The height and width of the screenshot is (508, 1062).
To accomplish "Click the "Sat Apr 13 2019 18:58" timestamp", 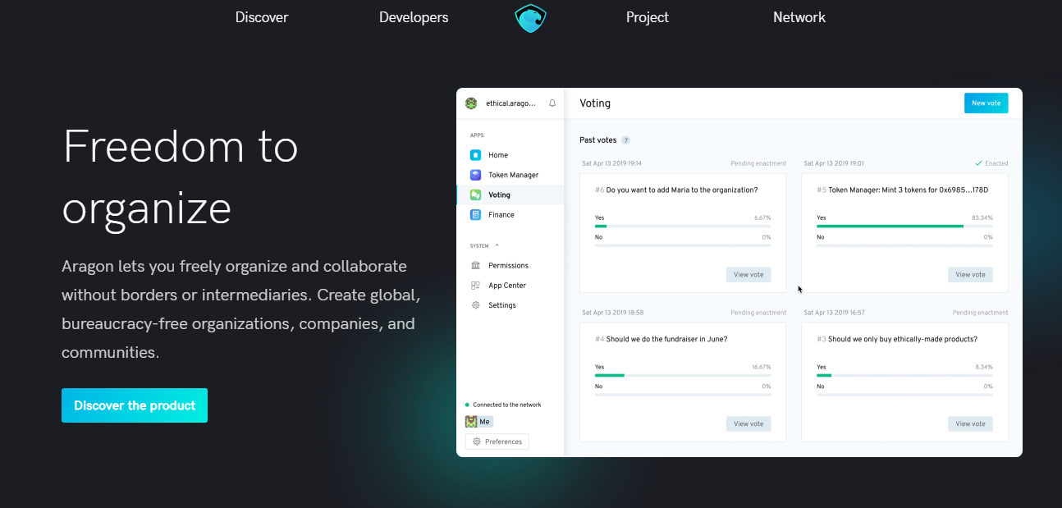I will tap(612, 313).
